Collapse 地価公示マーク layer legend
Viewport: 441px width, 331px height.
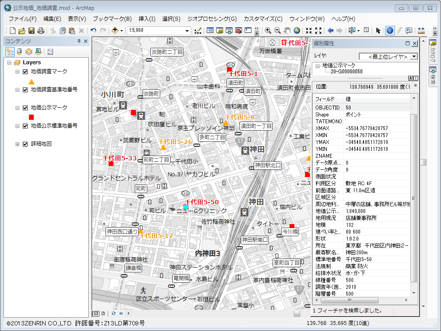[x=17, y=108]
